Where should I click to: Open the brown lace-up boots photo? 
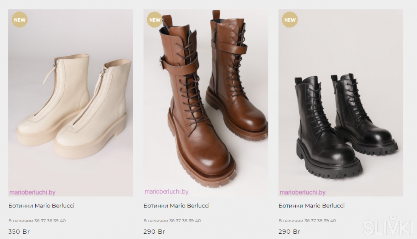(x=205, y=102)
